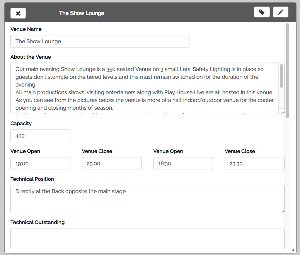This screenshot has height=255, width=300.
Task: Click the Technical Outstanding label
Action: click(x=37, y=222)
